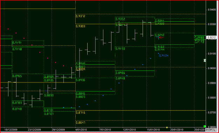Click the green 0.8936 level label

tap(81, 80)
